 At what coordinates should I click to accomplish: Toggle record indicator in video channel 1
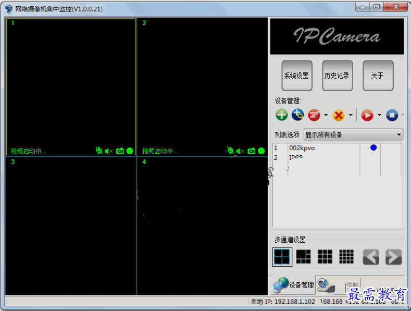pyautogui.click(x=130, y=151)
